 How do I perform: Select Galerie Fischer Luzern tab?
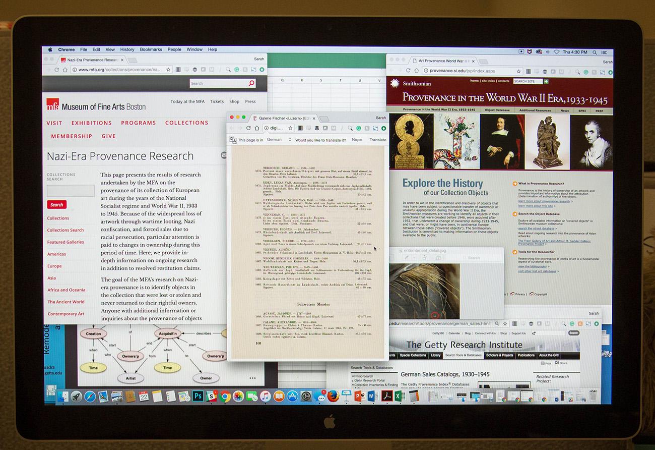tap(284, 118)
